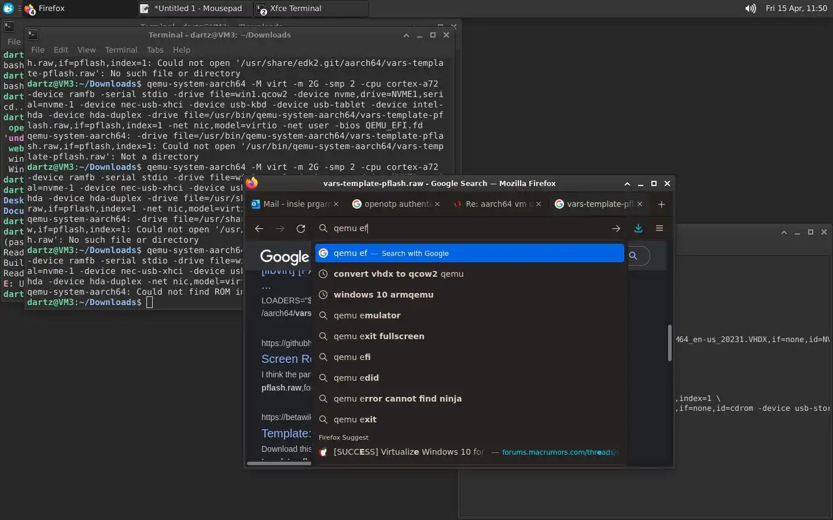833x520 pixels.
Task: Click the volume speaker icon in panel
Action: pyautogui.click(x=750, y=9)
